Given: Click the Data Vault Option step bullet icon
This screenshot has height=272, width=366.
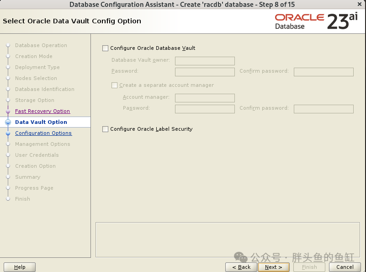Looking at the screenshot, I should 8,122.
